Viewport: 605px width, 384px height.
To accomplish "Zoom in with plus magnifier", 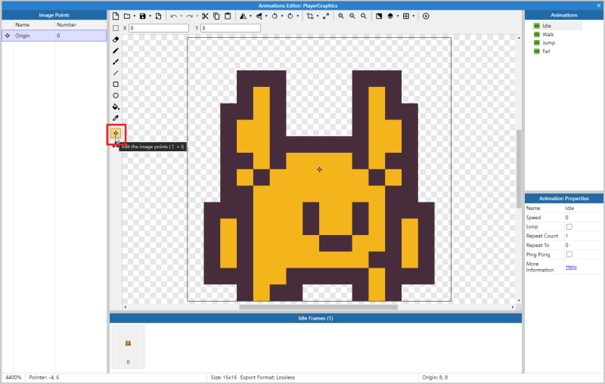I will 341,16.
